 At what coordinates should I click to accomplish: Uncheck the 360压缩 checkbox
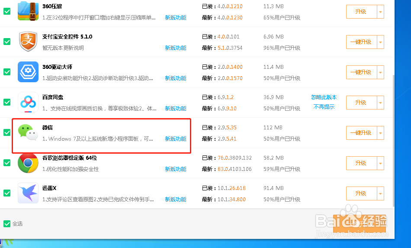click(x=7, y=11)
